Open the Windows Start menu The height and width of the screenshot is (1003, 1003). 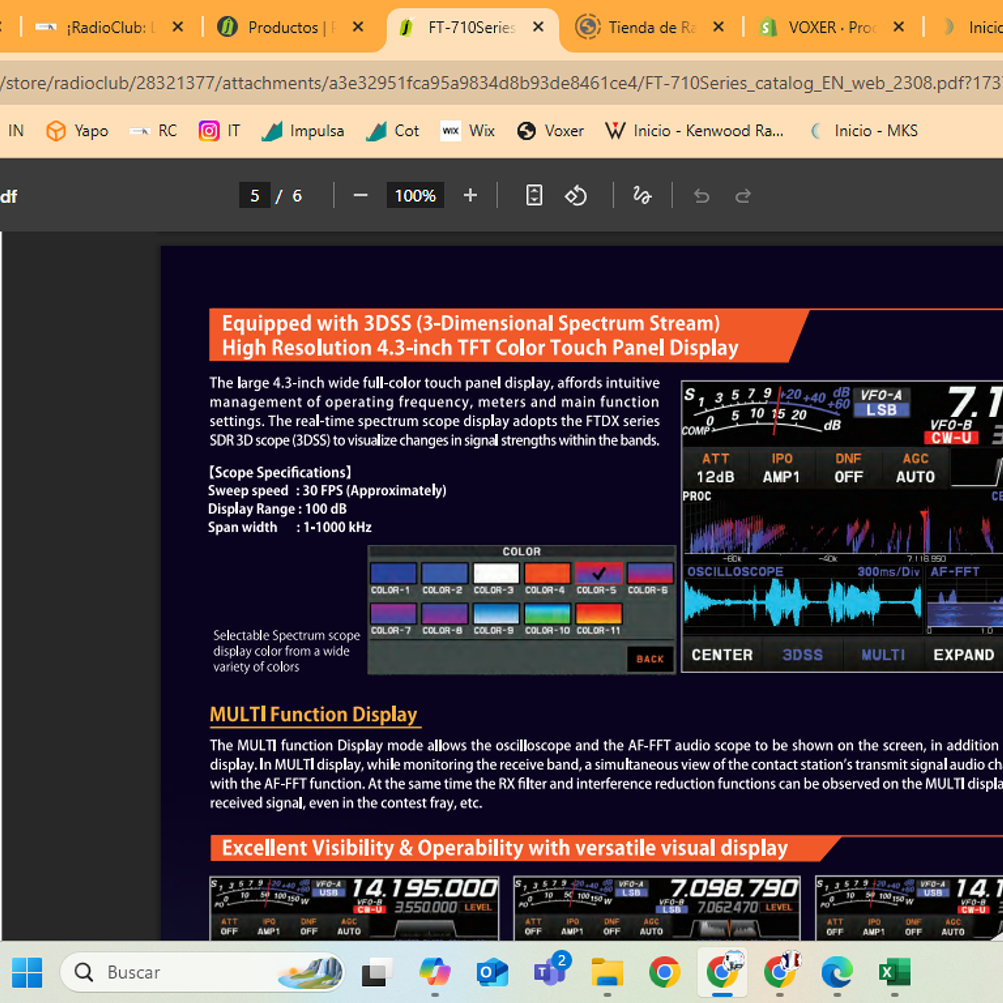[27, 972]
